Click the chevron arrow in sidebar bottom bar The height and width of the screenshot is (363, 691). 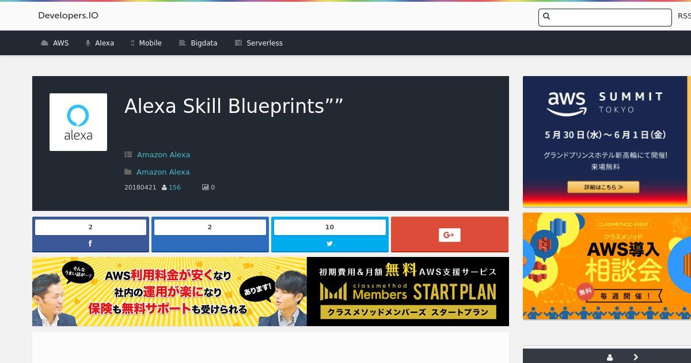(636, 357)
